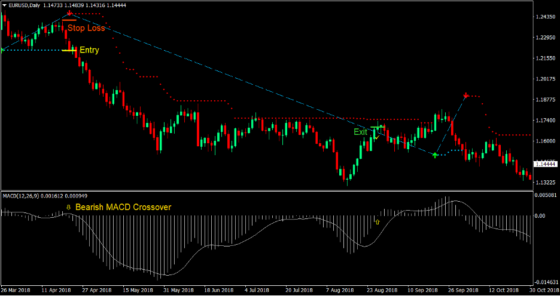Click the 1.24350 price axis level
This screenshot has width=560, height=296.
[x=544, y=17]
